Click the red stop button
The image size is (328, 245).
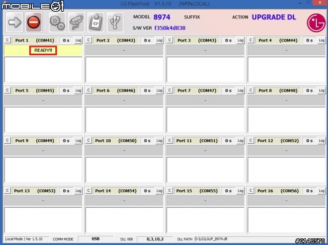tap(34, 22)
